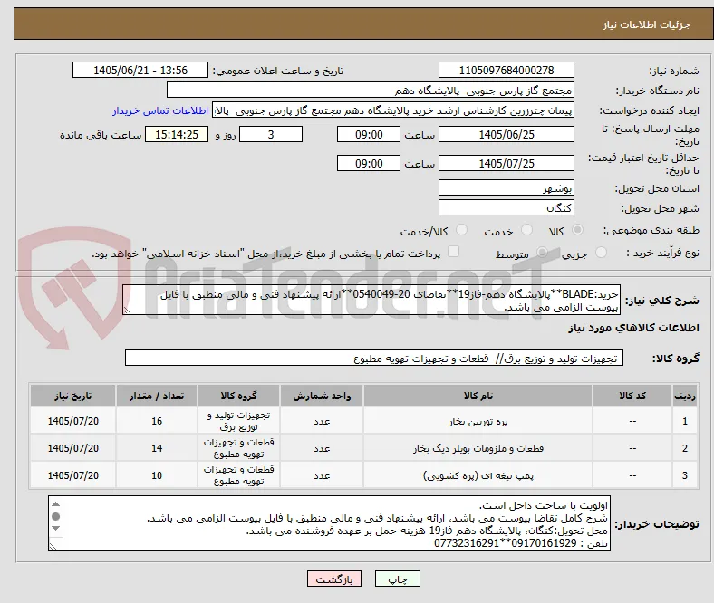
Task: Click the ردیف column header
Action: click(684, 396)
